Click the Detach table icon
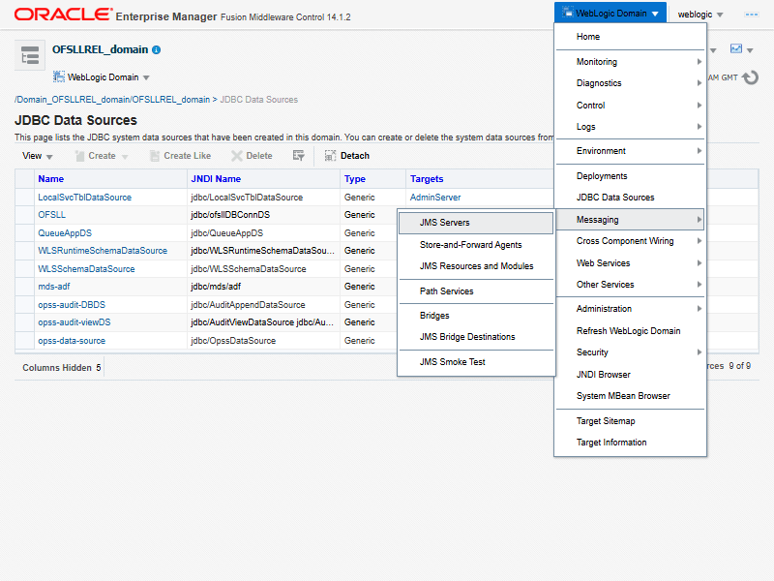The height and width of the screenshot is (581, 774). 330,156
